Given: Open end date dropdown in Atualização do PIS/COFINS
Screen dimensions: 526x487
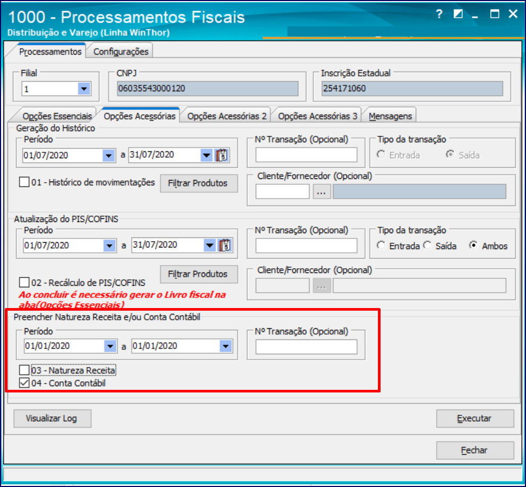Looking at the screenshot, I should tap(210, 245).
